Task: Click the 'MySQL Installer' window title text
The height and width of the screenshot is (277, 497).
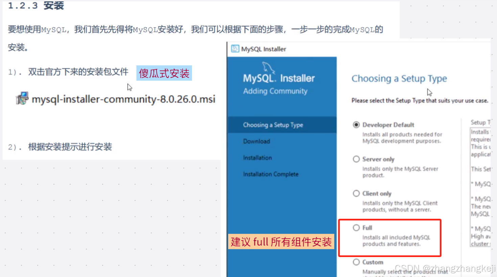Action: (264, 49)
